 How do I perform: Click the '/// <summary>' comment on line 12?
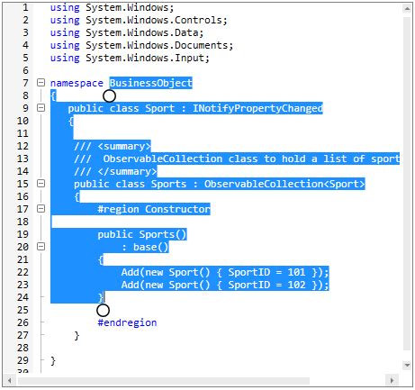click(x=113, y=146)
